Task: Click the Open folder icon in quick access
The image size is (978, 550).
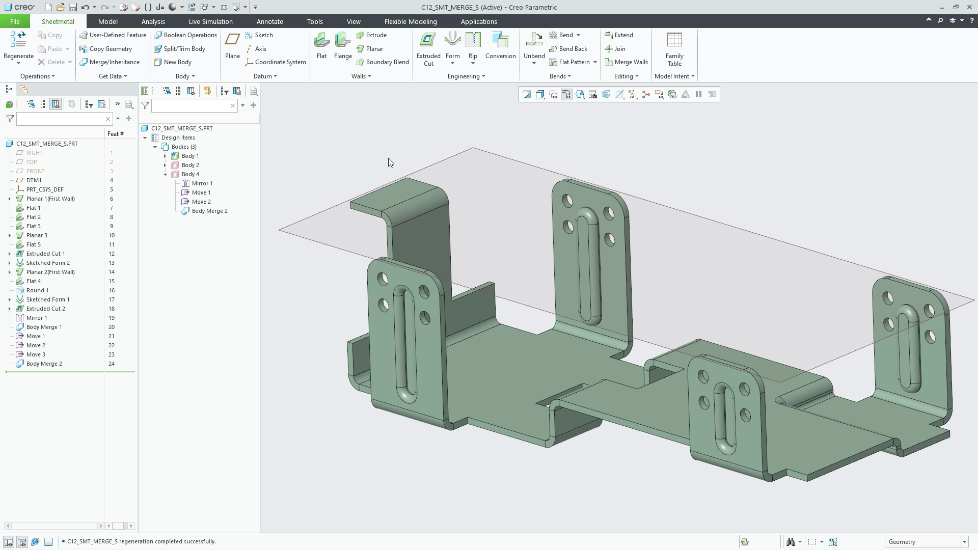Action: pos(60,7)
